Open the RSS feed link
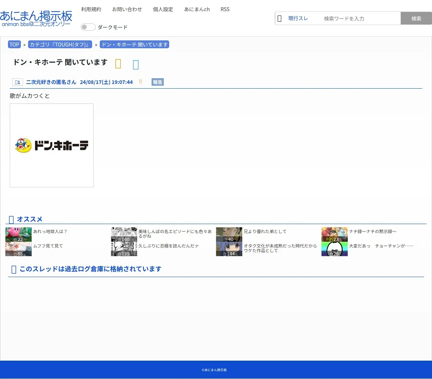 coord(225,9)
